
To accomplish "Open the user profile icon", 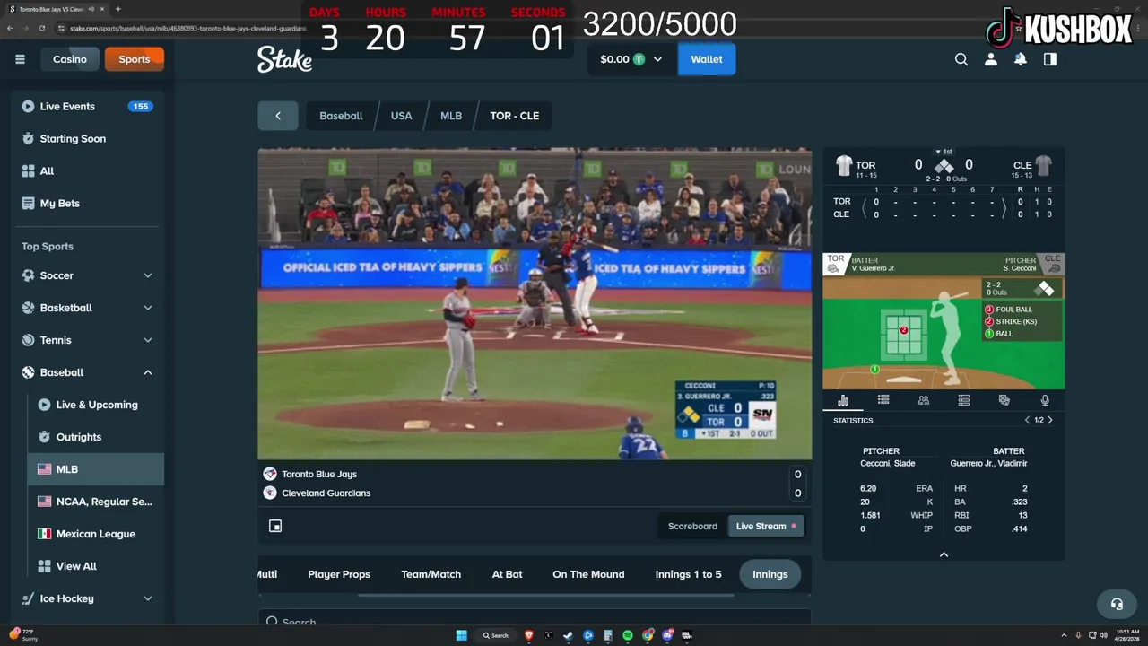I will (x=991, y=59).
